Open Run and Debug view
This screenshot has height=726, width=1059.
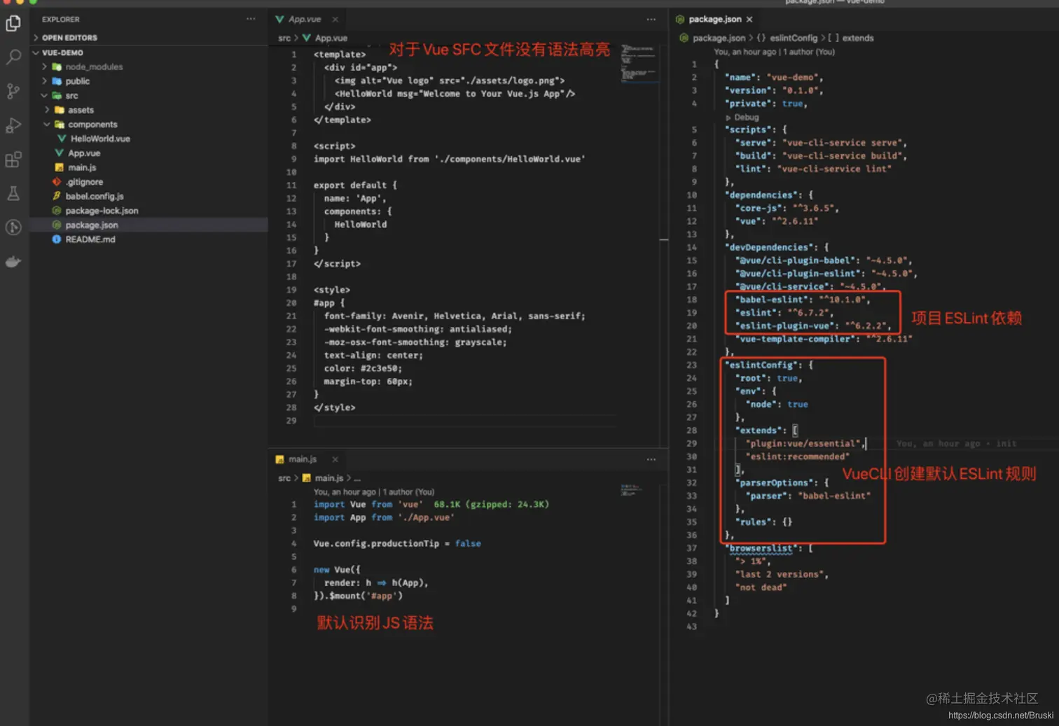13,125
